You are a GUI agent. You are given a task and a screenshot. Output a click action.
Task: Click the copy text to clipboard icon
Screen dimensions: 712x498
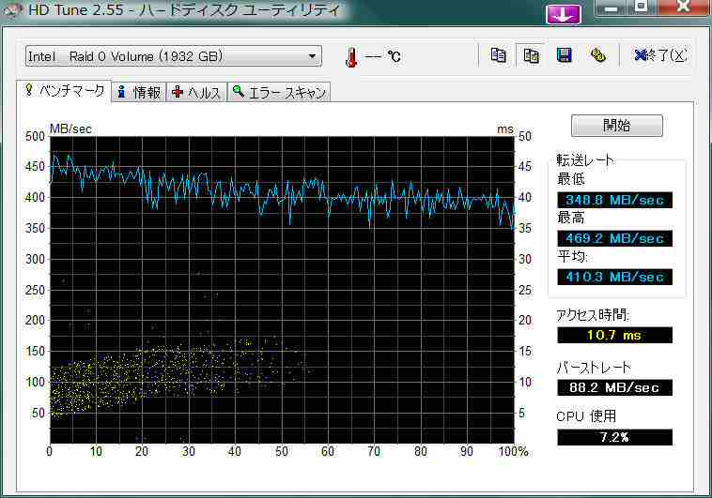[x=499, y=55]
